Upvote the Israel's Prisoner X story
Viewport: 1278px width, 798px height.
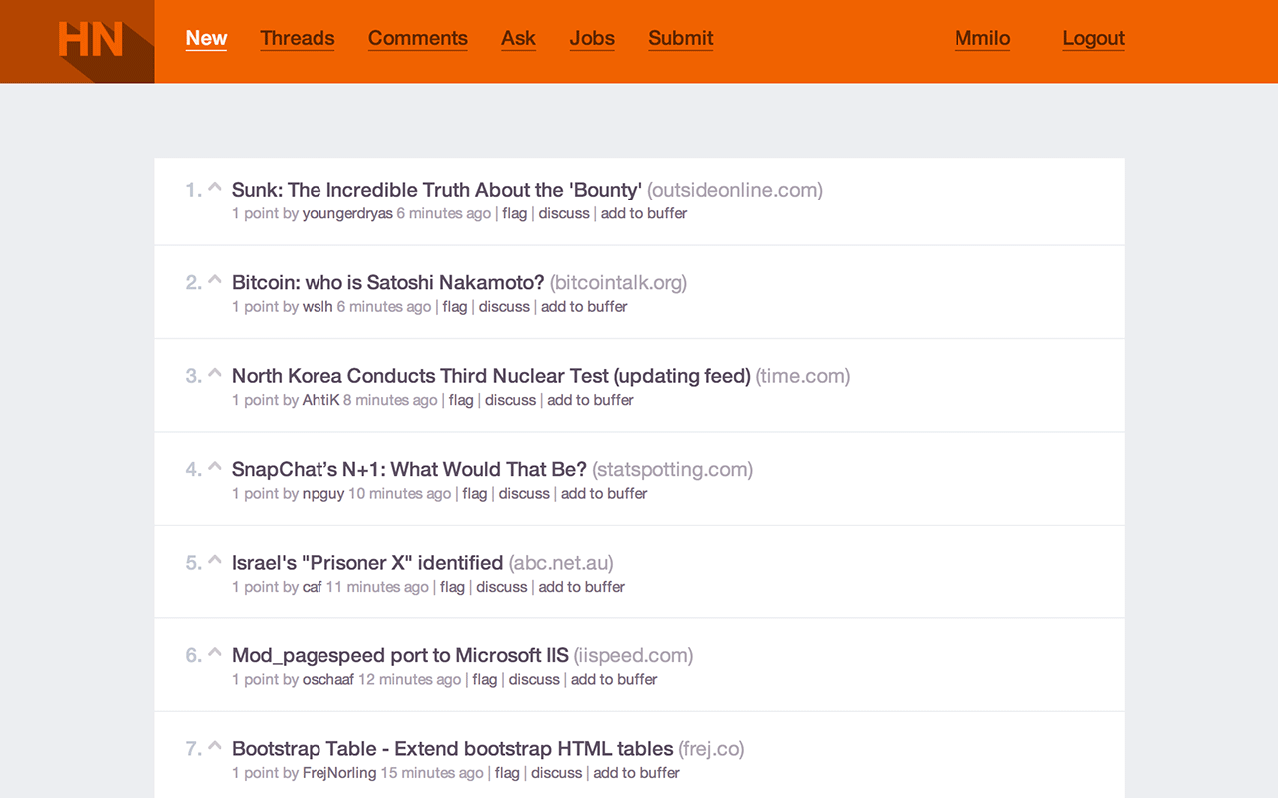coord(215,559)
